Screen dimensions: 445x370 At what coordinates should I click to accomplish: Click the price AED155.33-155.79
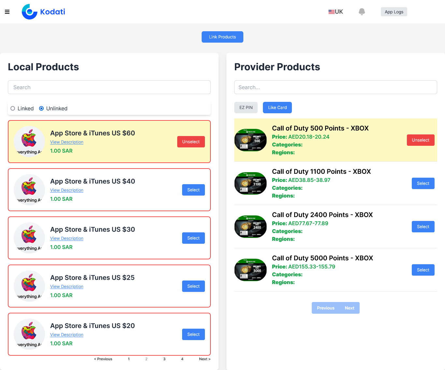coord(312,267)
